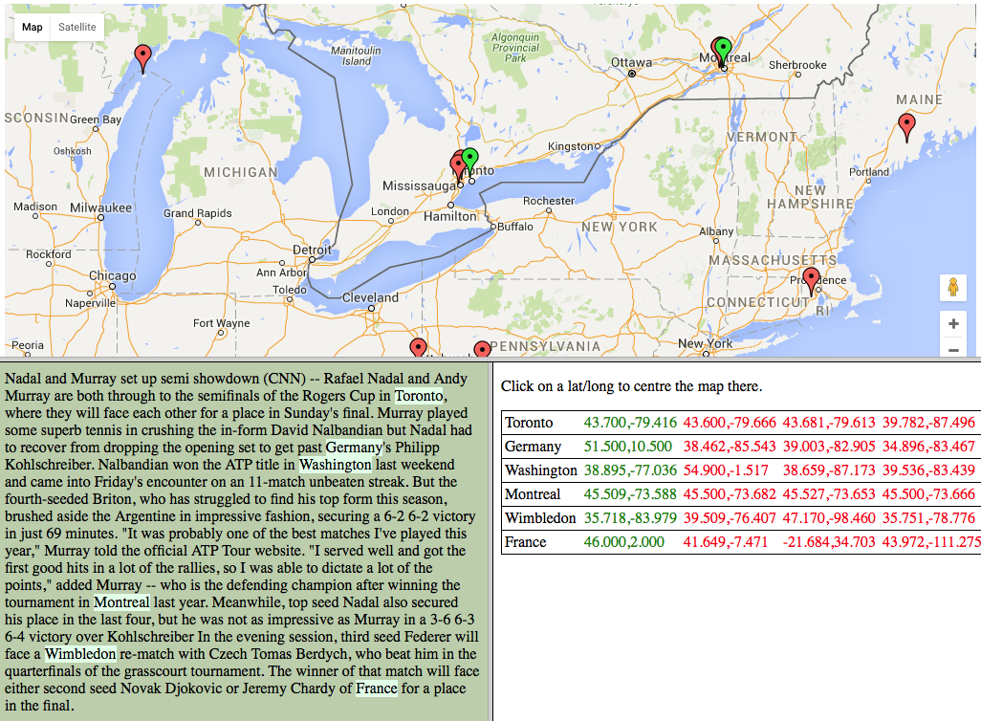
Task: Centre map on Toronto 43.700,-79.416
Action: pyautogui.click(x=630, y=423)
